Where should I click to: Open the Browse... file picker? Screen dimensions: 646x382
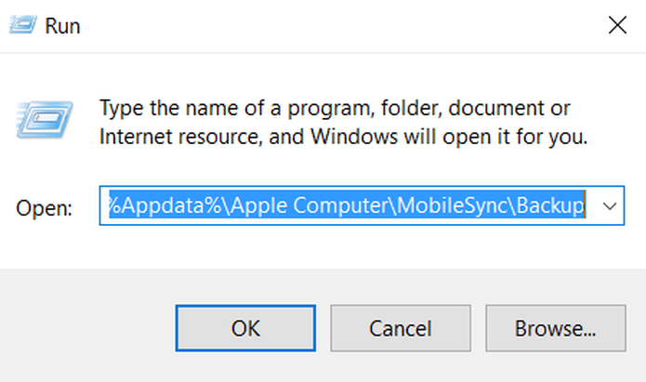click(x=554, y=328)
